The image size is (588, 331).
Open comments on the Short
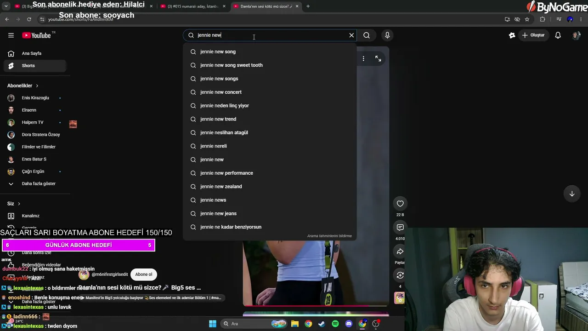pyautogui.click(x=400, y=228)
